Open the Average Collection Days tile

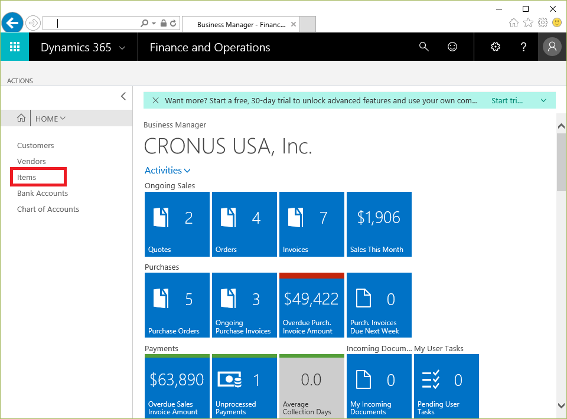[312, 386]
